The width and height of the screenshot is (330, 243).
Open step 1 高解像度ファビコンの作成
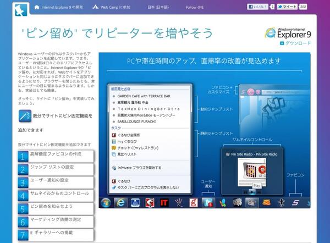point(56,156)
